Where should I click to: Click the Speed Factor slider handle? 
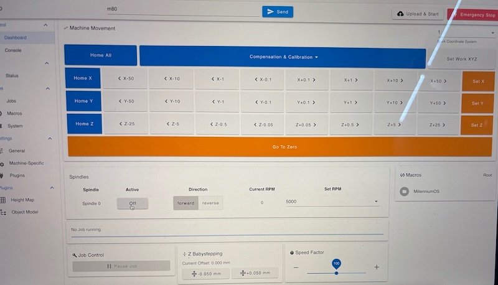(336, 273)
